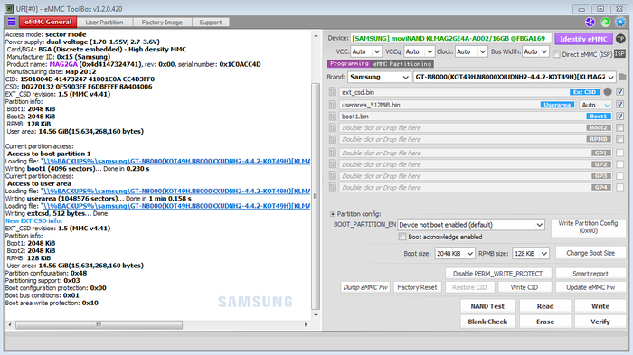The image size is (633, 355).
Task: Click the Device name field
Action: coord(451,39)
